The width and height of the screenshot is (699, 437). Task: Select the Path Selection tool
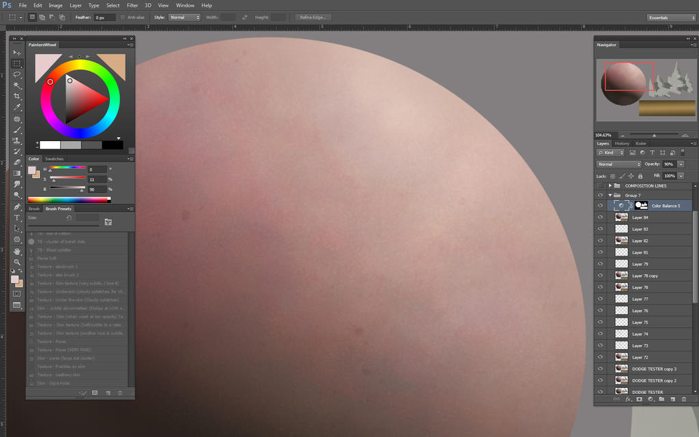coord(17,228)
